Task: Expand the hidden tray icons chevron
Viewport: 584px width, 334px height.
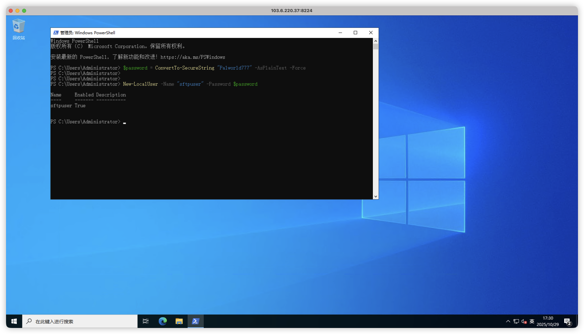Action: (x=508, y=321)
